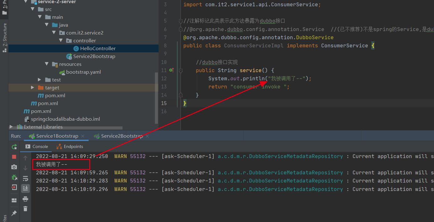The image size is (434, 222).
Task: Click the green bug debugger icon in Run panel
Action: (x=14, y=177)
